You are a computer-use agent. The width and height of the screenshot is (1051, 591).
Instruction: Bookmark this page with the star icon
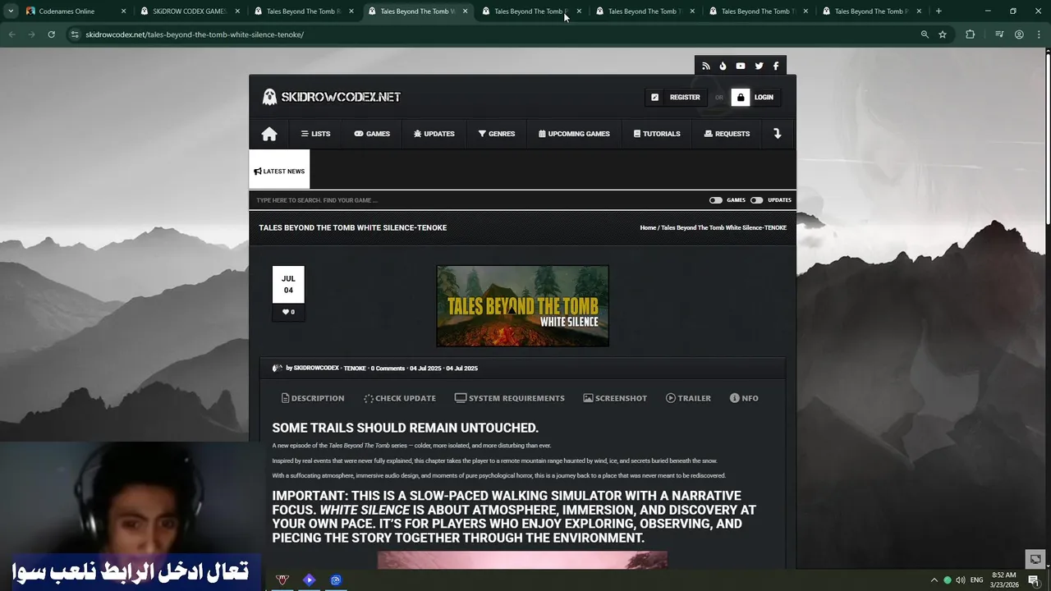[x=943, y=34]
